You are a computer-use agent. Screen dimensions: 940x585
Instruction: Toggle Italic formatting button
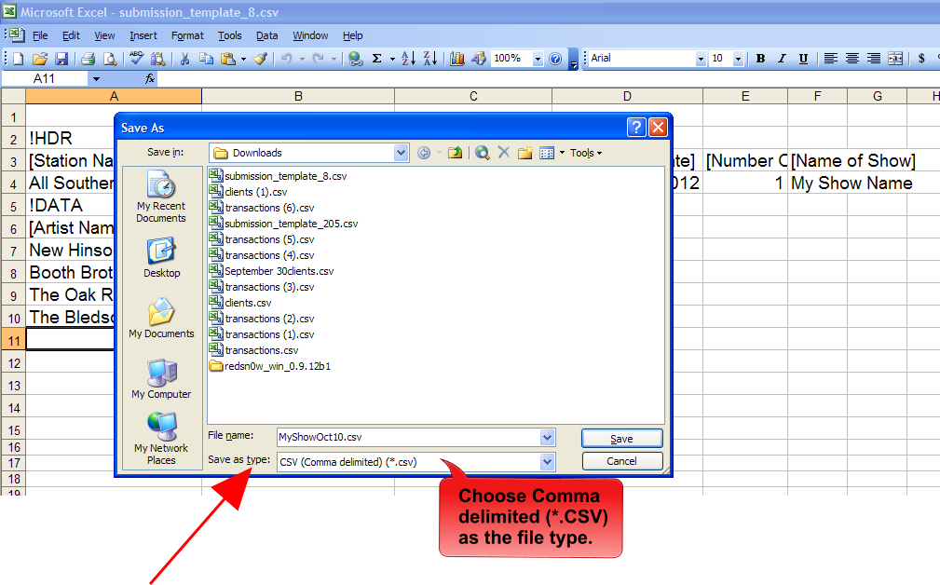point(782,59)
